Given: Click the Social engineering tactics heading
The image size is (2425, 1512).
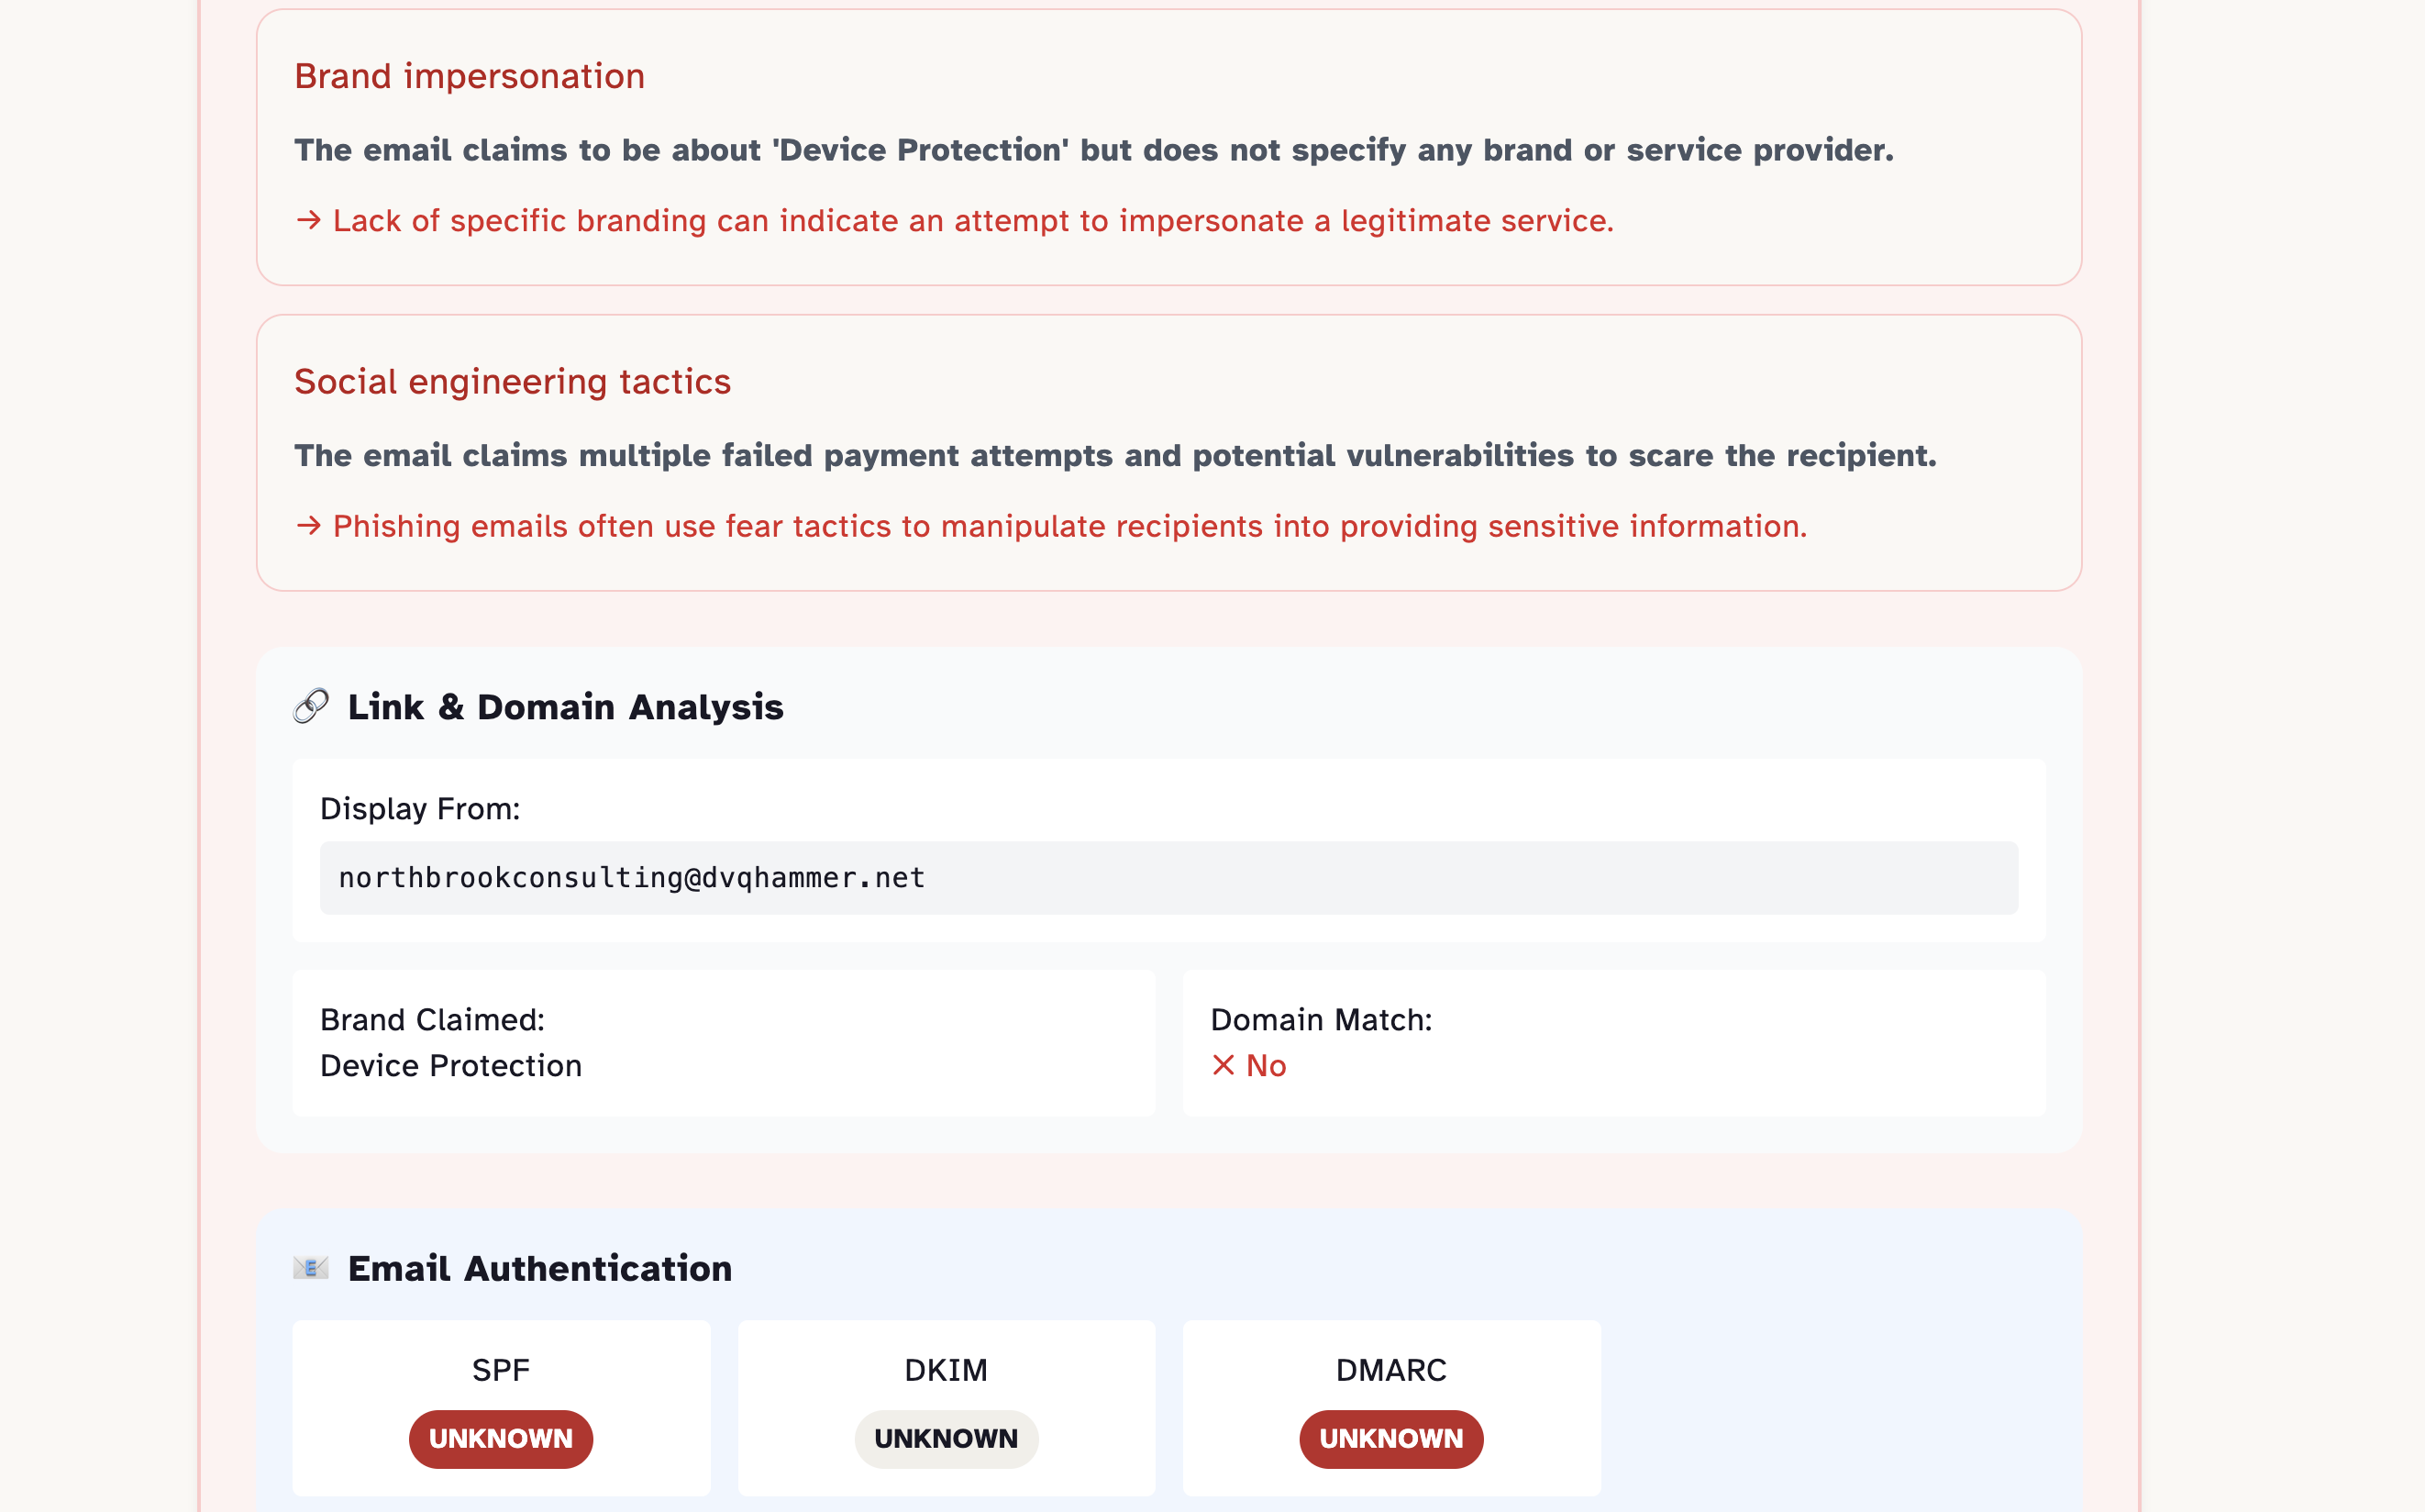Looking at the screenshot, I should point(512,381).
